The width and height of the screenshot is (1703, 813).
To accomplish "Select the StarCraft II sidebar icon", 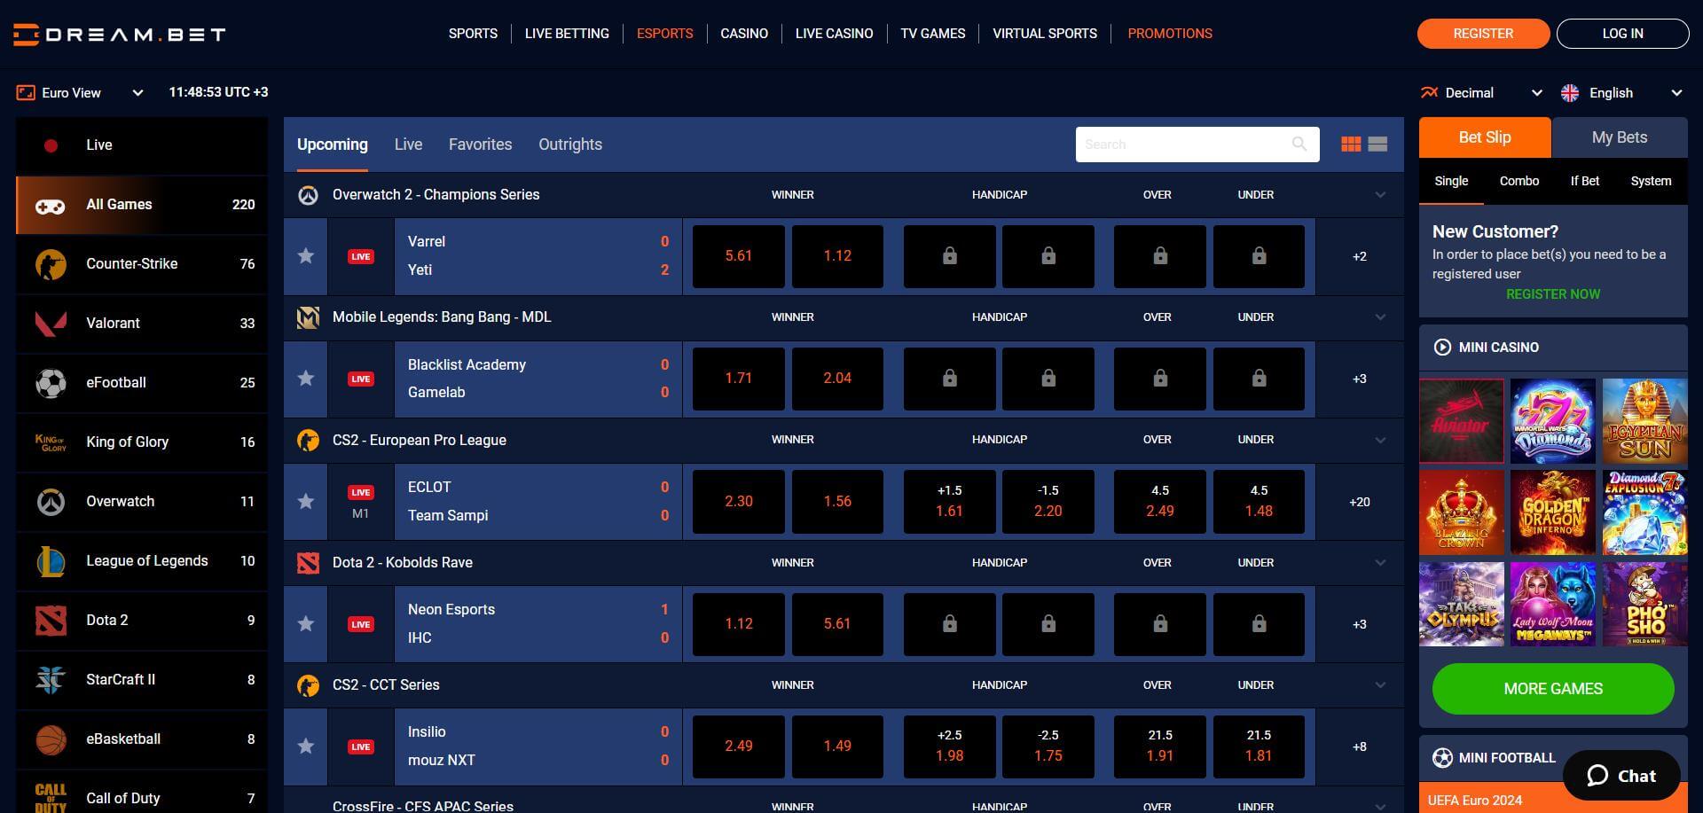I will click(x=51, y=679).
